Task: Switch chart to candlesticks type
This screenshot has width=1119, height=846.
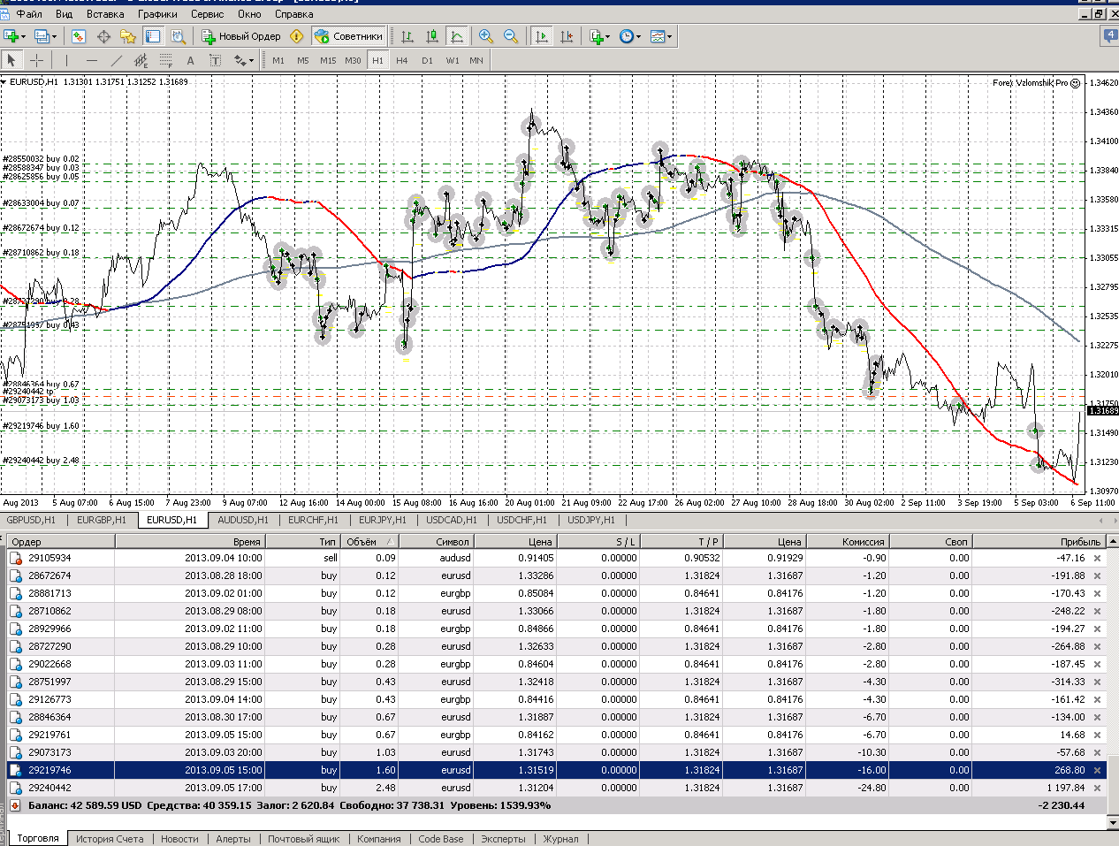Action: [432, 36]
